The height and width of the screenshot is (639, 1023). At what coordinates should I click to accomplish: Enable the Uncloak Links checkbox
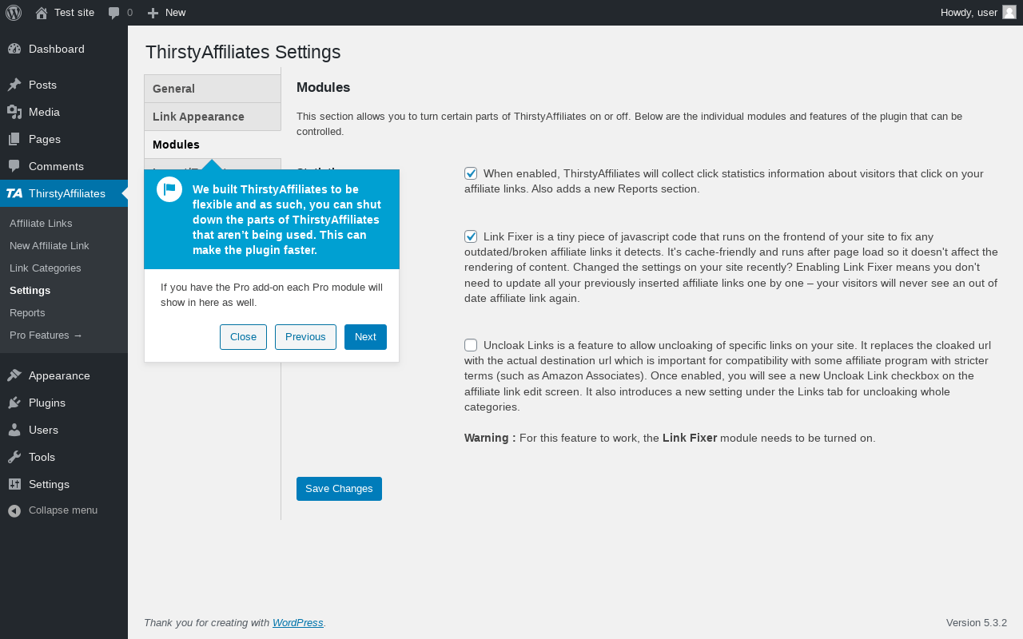(471, 345)
